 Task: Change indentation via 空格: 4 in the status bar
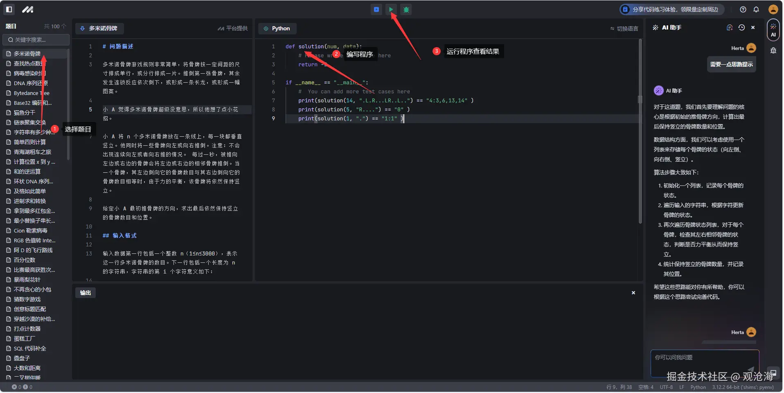pos(646,387)
